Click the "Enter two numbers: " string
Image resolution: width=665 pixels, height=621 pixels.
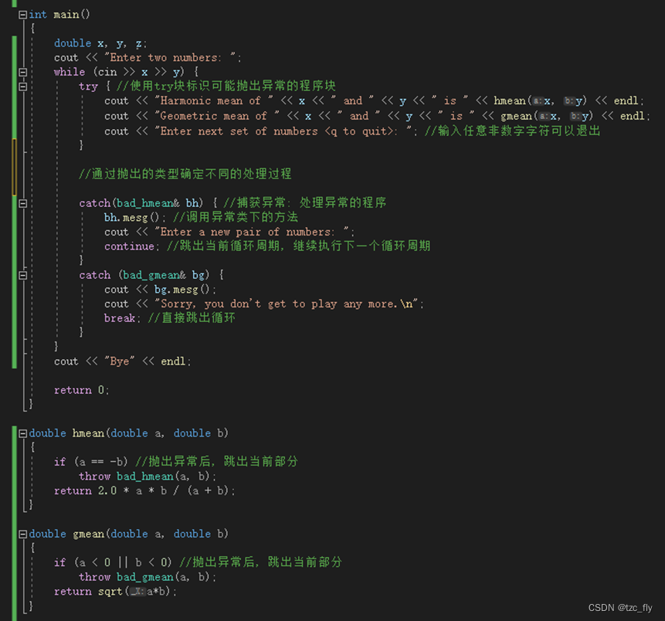(170, 58)
